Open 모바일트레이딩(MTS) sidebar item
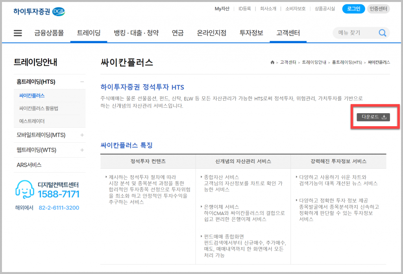This screenshot has width=403, height=274. 41,135
